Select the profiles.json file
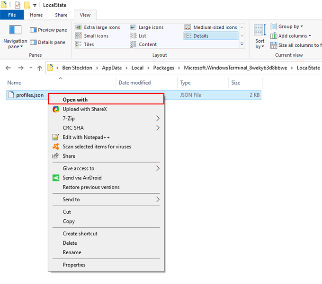The width and height of the screenshot is (322, 284). coord(29,95)
